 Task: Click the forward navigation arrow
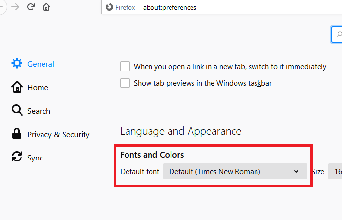pyautogui.click(x=16, y=7)
